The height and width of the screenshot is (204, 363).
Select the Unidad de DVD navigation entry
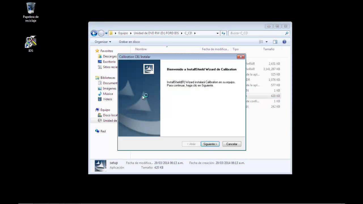click(110, 121)
